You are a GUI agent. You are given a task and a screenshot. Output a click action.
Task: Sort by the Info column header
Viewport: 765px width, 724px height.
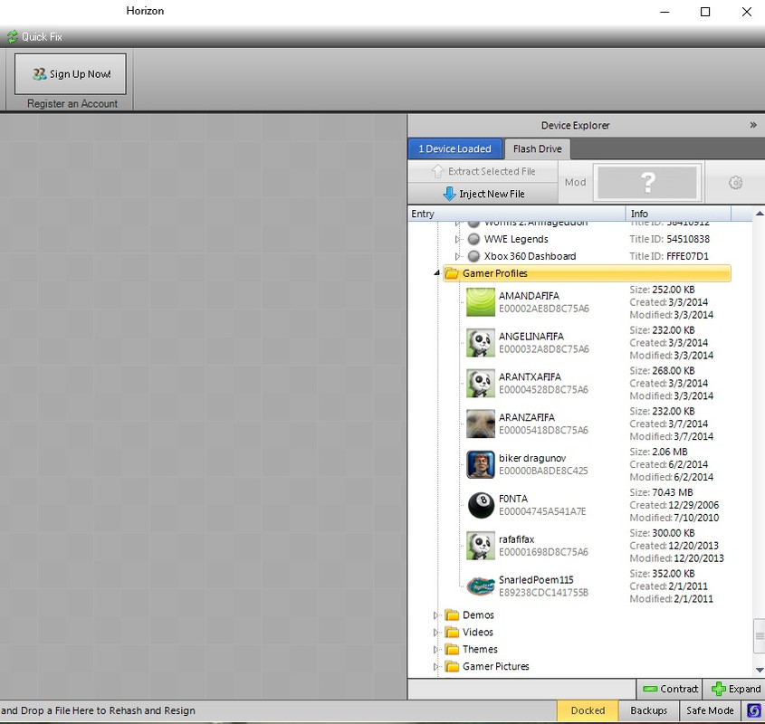click(678, 214)
